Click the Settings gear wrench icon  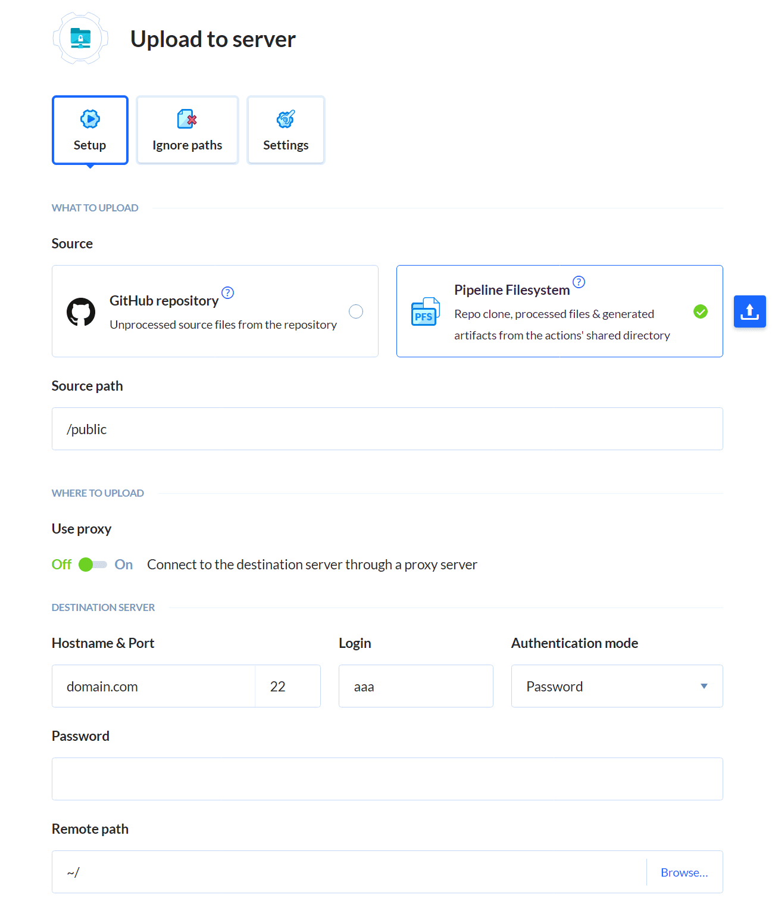click(286, 119)
